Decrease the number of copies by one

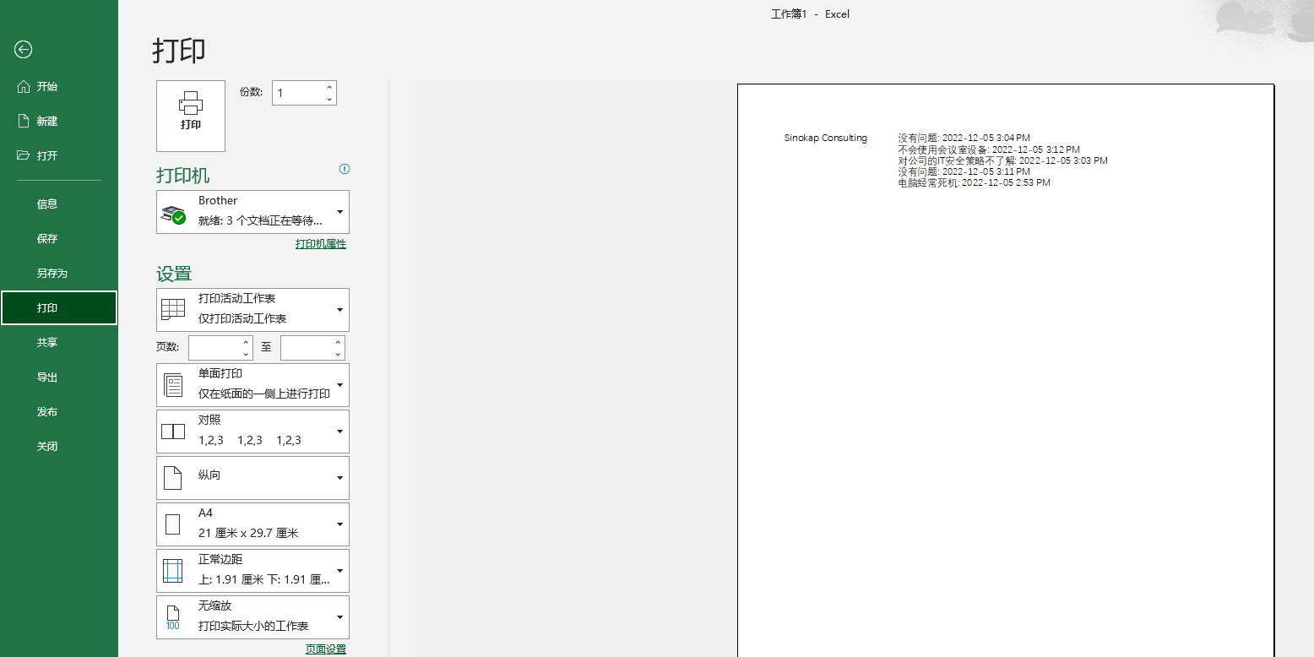coord(329,100)
